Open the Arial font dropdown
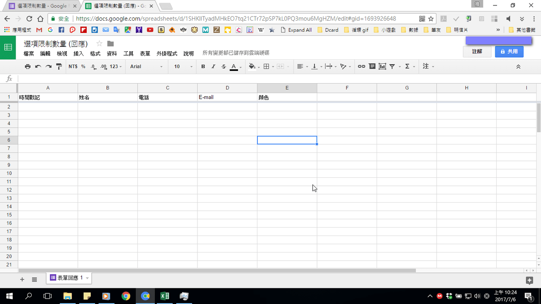Screen dimensions: 541x304 point(146,66)
